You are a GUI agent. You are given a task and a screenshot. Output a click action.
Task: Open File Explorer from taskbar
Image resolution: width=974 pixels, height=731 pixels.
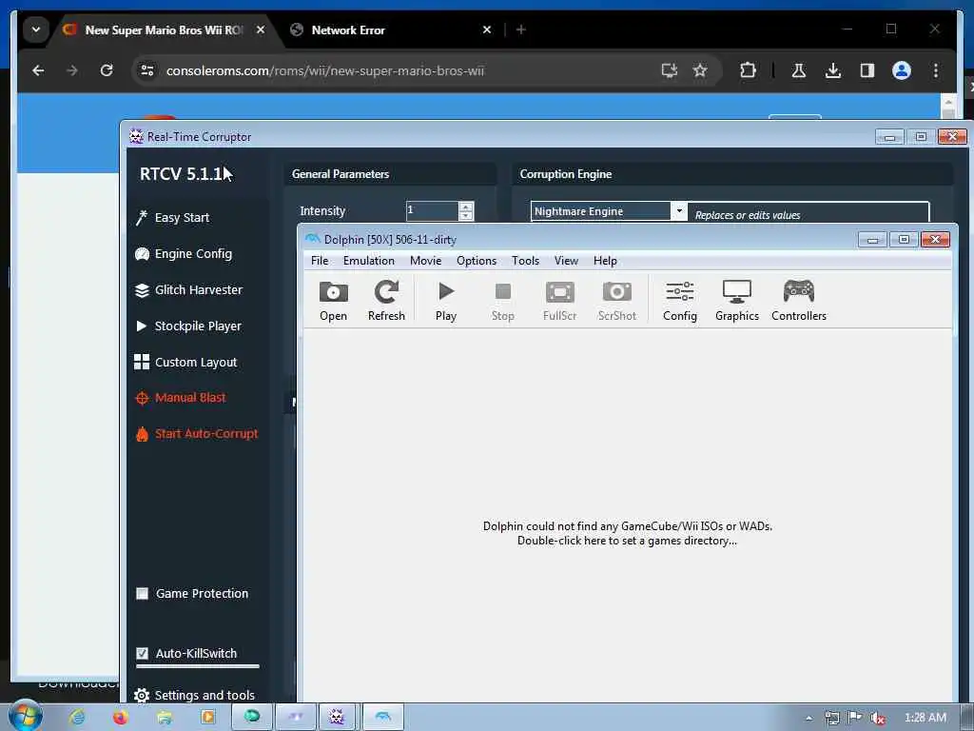pyautogui.click(x=164, y=718)
